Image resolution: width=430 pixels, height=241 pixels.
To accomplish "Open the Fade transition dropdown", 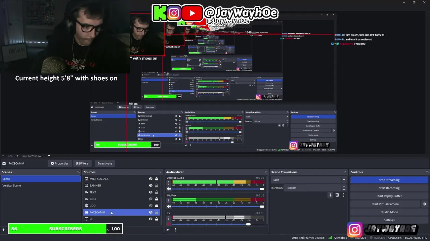I will (x=308, y=180).
